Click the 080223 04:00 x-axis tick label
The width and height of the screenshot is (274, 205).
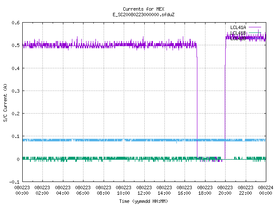coord(63,190)
